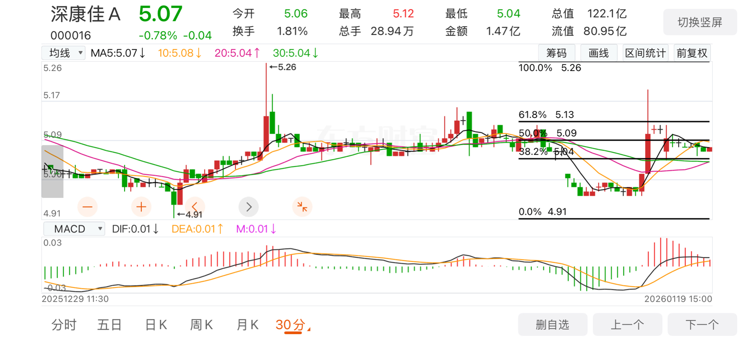Click 换手 1.81% turnover rate
743x343 pixels.
pos(270,31)
